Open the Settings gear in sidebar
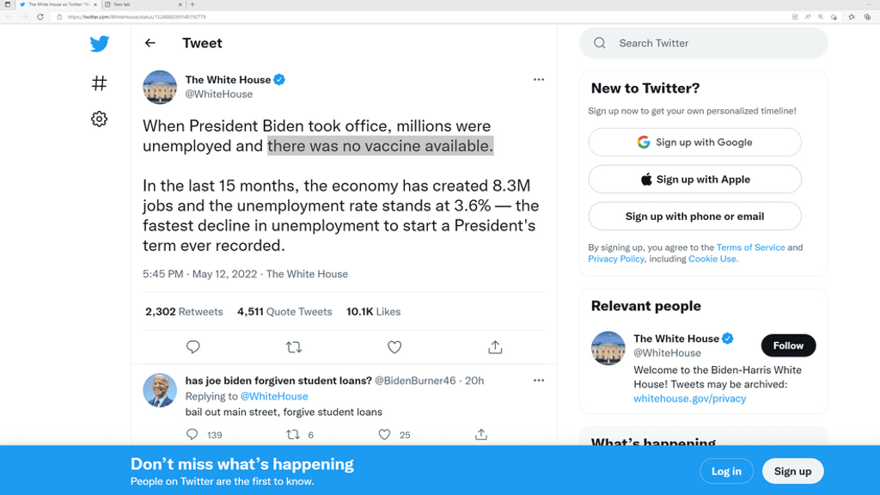 pyautogui.click(x=100, y=119)
